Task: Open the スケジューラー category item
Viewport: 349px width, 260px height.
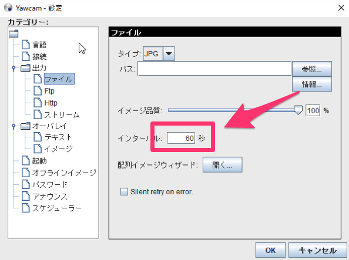Action: 57,208
